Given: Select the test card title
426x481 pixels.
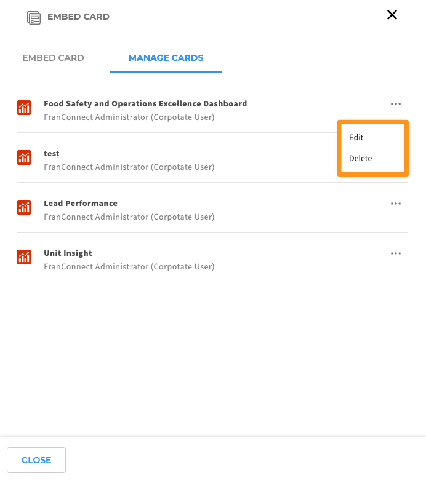Looking at the screenshot, I should [x=52, y=153].
